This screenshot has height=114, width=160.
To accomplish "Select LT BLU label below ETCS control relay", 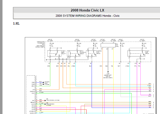I will tap(73, 66).
